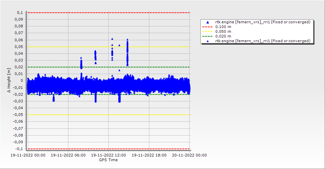
Task: Click the Δ Height [m] axis title
Action: [x=9, y=80]
